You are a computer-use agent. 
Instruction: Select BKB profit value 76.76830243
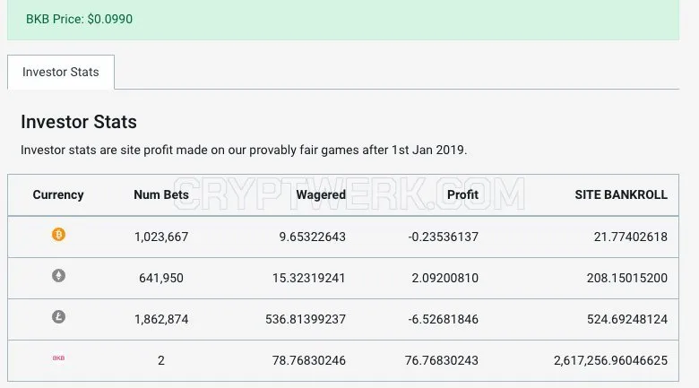[x=441, y=360]
